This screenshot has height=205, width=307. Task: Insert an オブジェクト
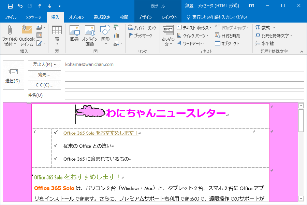pos(227,43)
